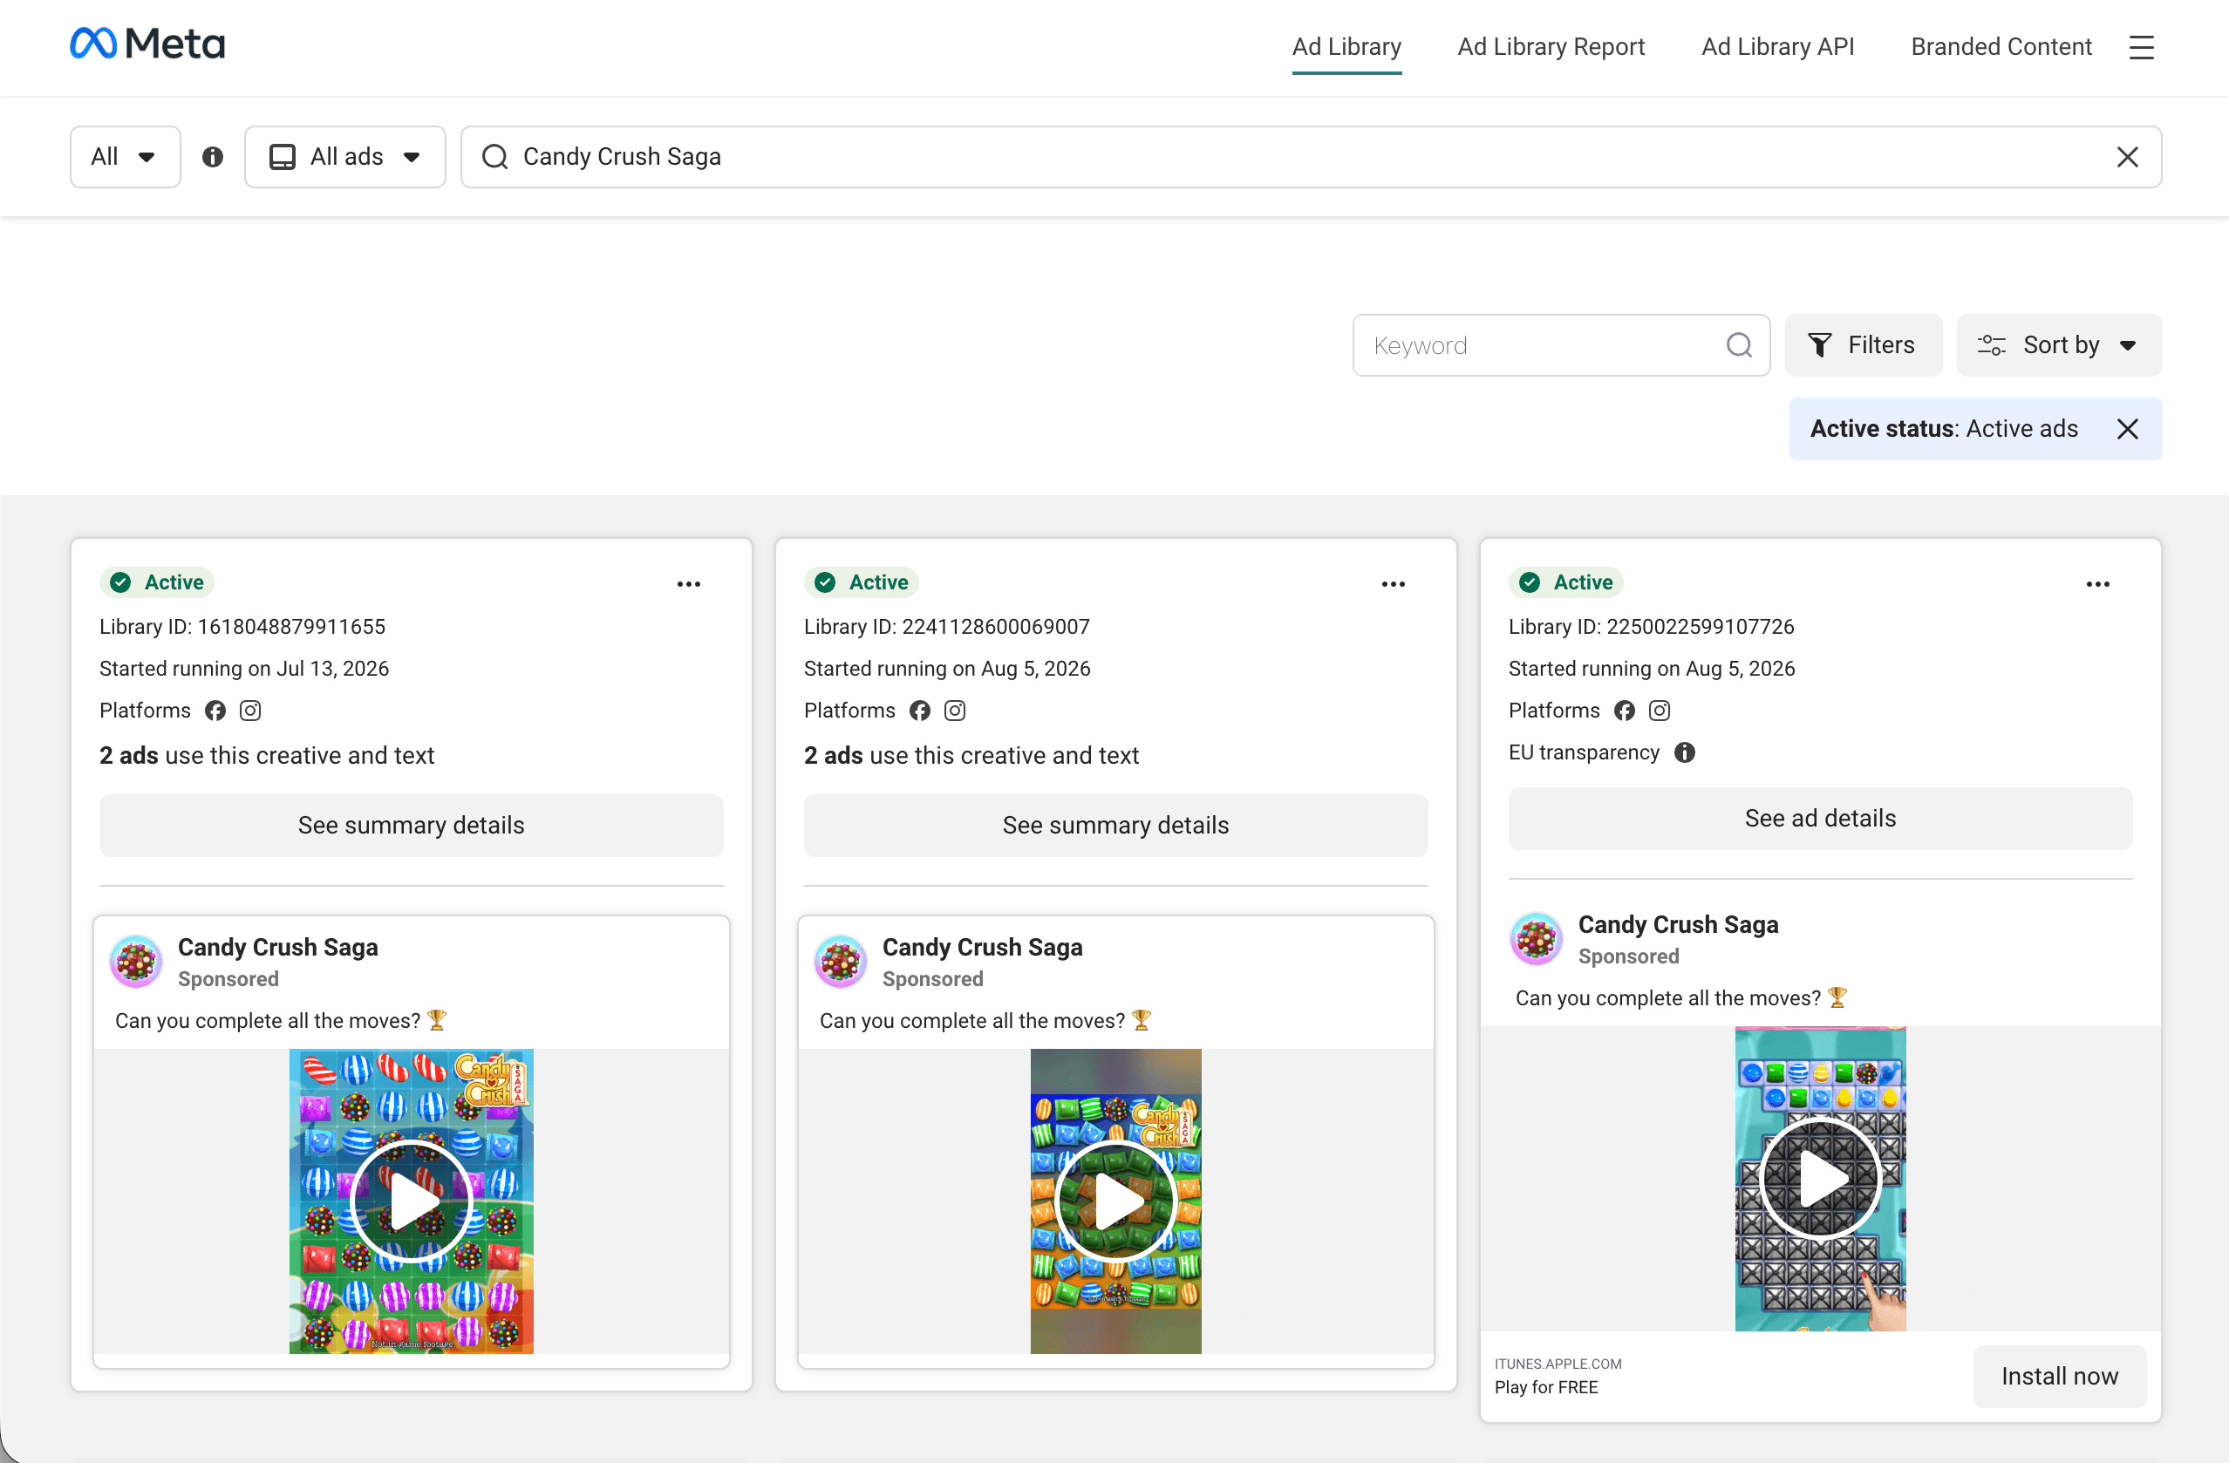This screenshot has width=2229, height=1463.
Task: Click the info icon beside All dropdown
Action: 213,156
